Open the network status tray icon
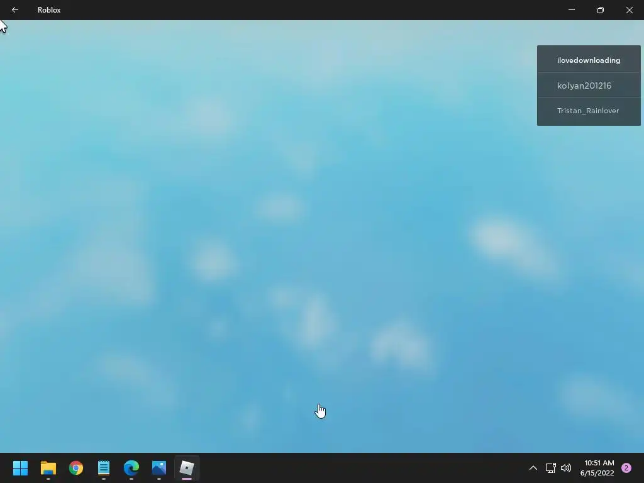Screen dimensions: 644x483 tap(551, 468)
